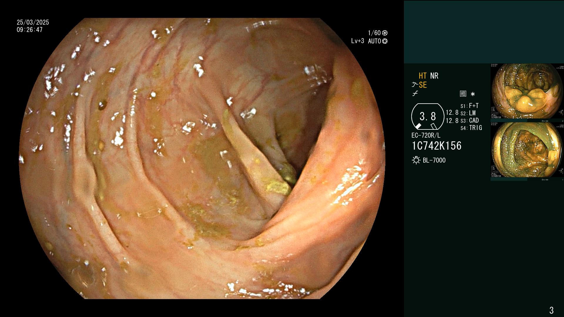
Task: Click the time stamp 09:26:47
Action: coord(30,30)
